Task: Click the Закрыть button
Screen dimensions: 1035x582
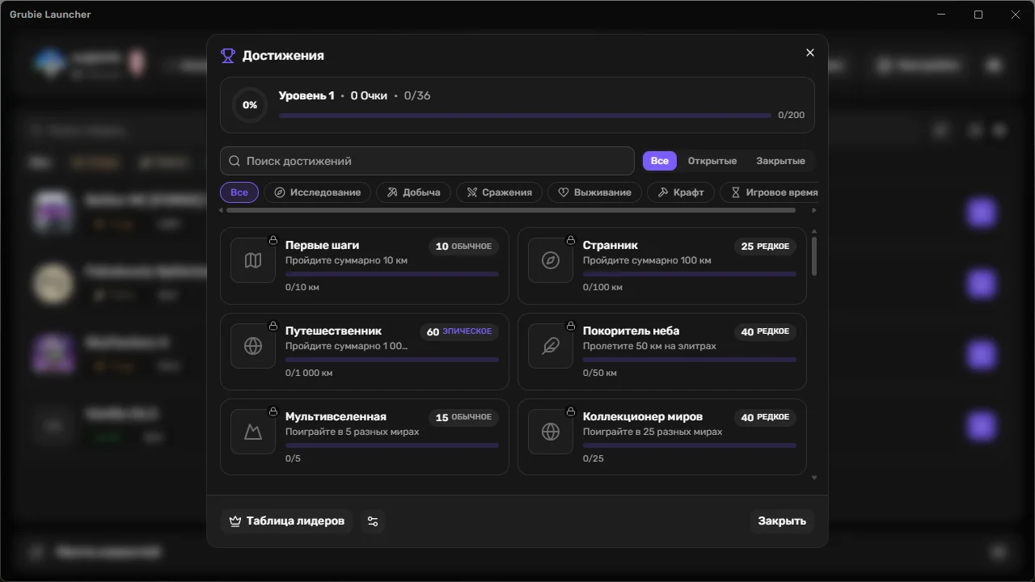Action: [x=782, y=521]
